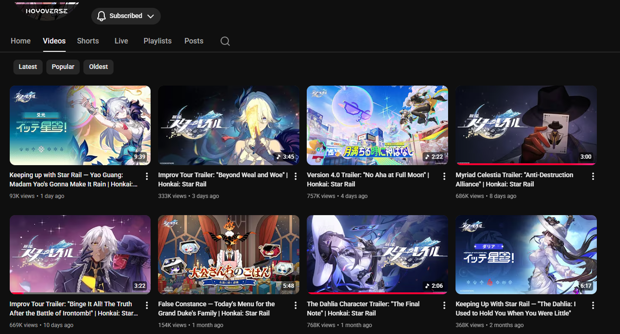The height and width of the screenshot is (334, 620).
Task: Open title "Version 4.0 Trailer: No Aha at Full Moon"
Action: pos(368,179)
